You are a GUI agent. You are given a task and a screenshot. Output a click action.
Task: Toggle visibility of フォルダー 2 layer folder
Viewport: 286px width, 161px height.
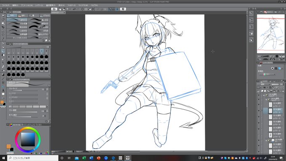(x=259, y=100)
